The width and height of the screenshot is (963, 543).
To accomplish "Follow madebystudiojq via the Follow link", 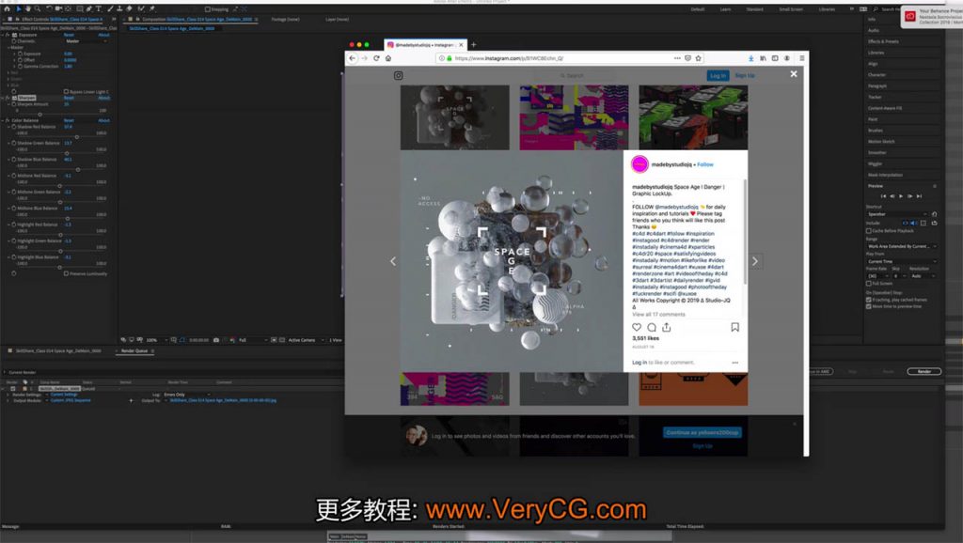I will [x=705, y=164].
